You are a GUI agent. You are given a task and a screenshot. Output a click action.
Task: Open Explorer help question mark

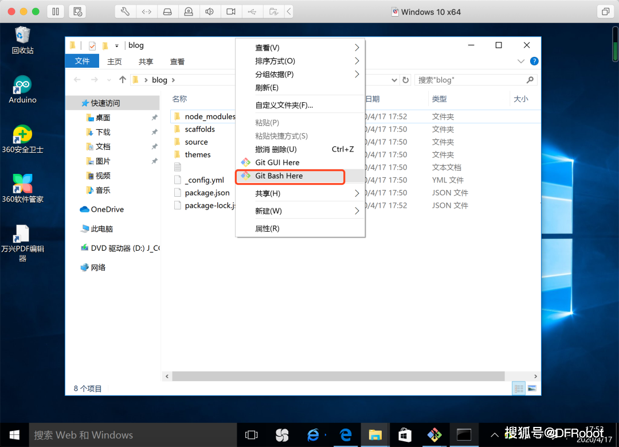(x=534, y=61)
